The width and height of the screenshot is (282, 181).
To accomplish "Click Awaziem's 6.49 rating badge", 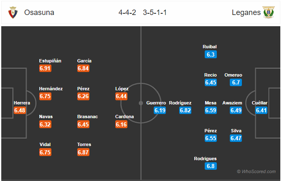I will tap(236, 110).
